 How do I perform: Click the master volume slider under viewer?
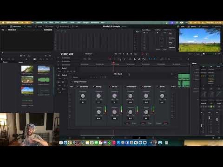(211, 54)
